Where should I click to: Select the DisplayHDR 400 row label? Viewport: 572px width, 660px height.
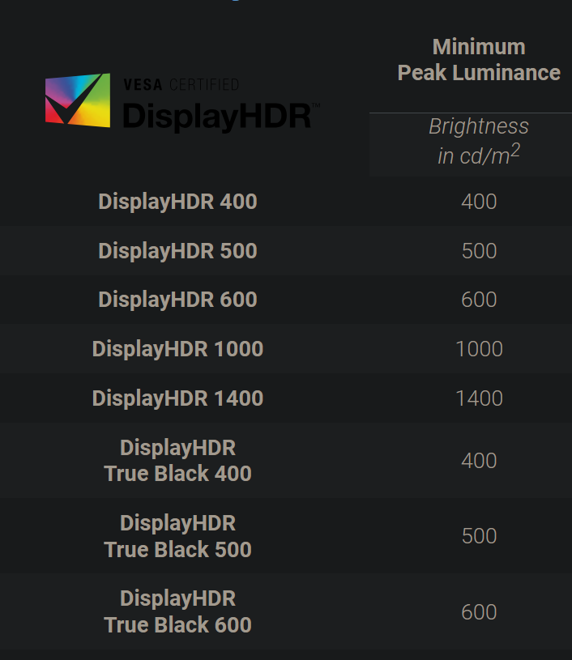(177, 201)
